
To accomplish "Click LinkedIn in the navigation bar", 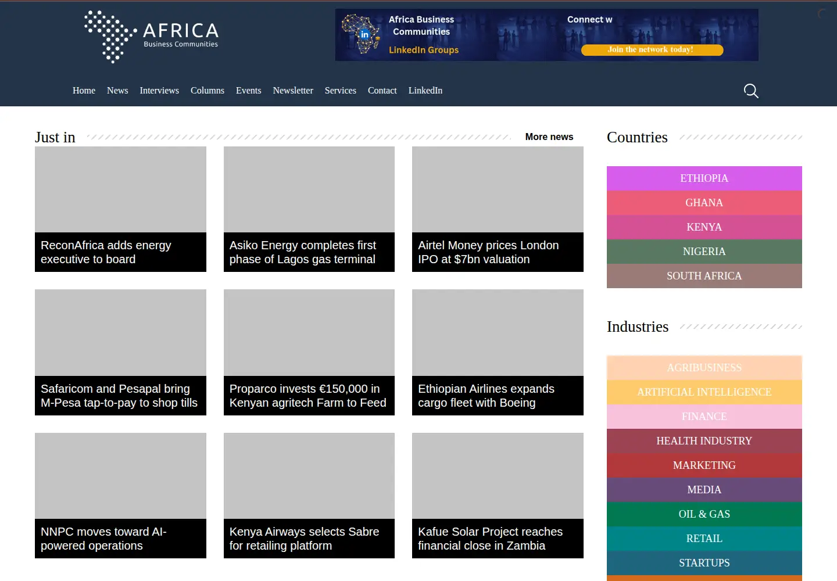I will [425, 91].
